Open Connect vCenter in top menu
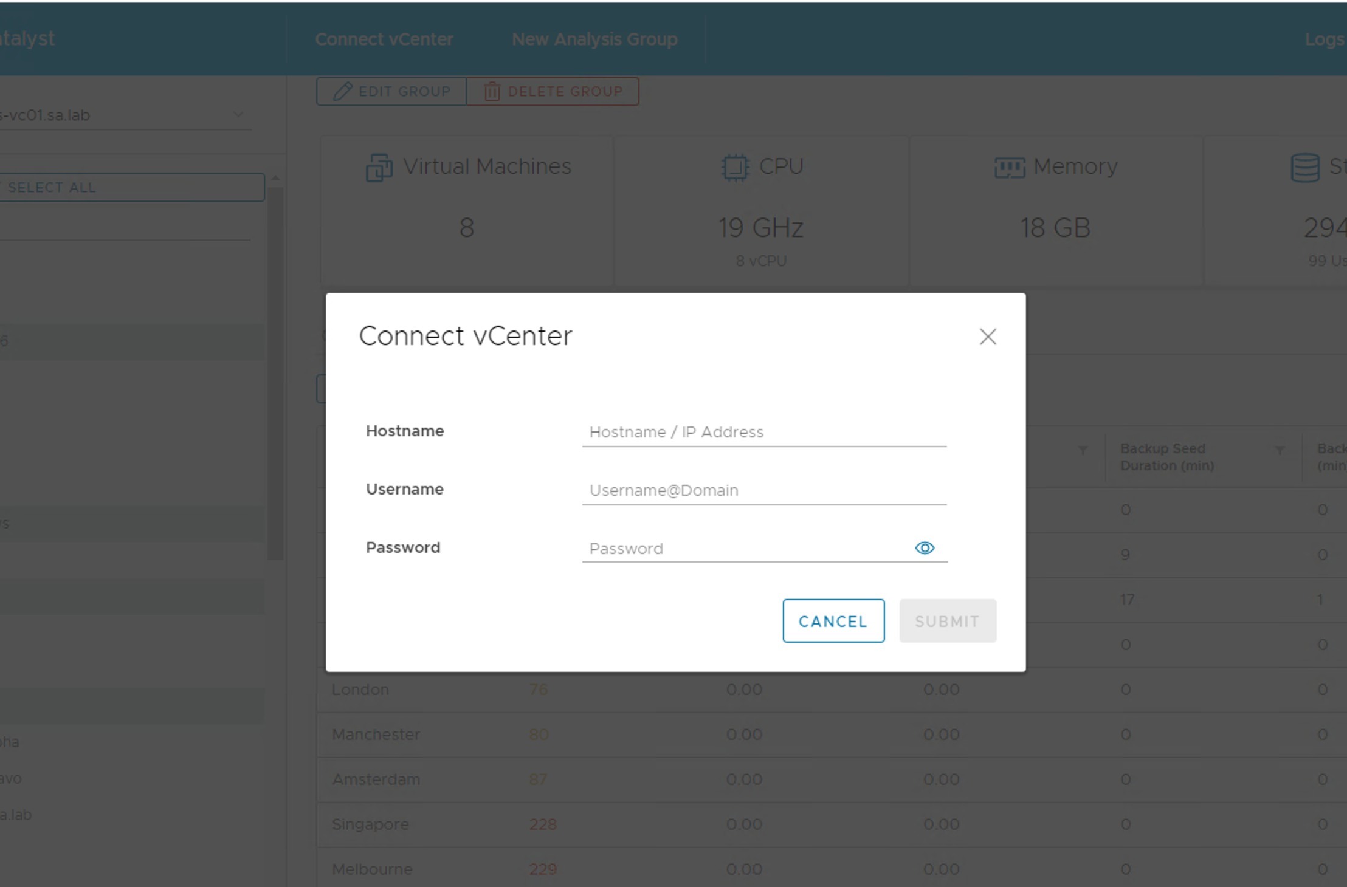Viewport: 1347px width, 887px height. pyautogui.click(x=384, y=39)
